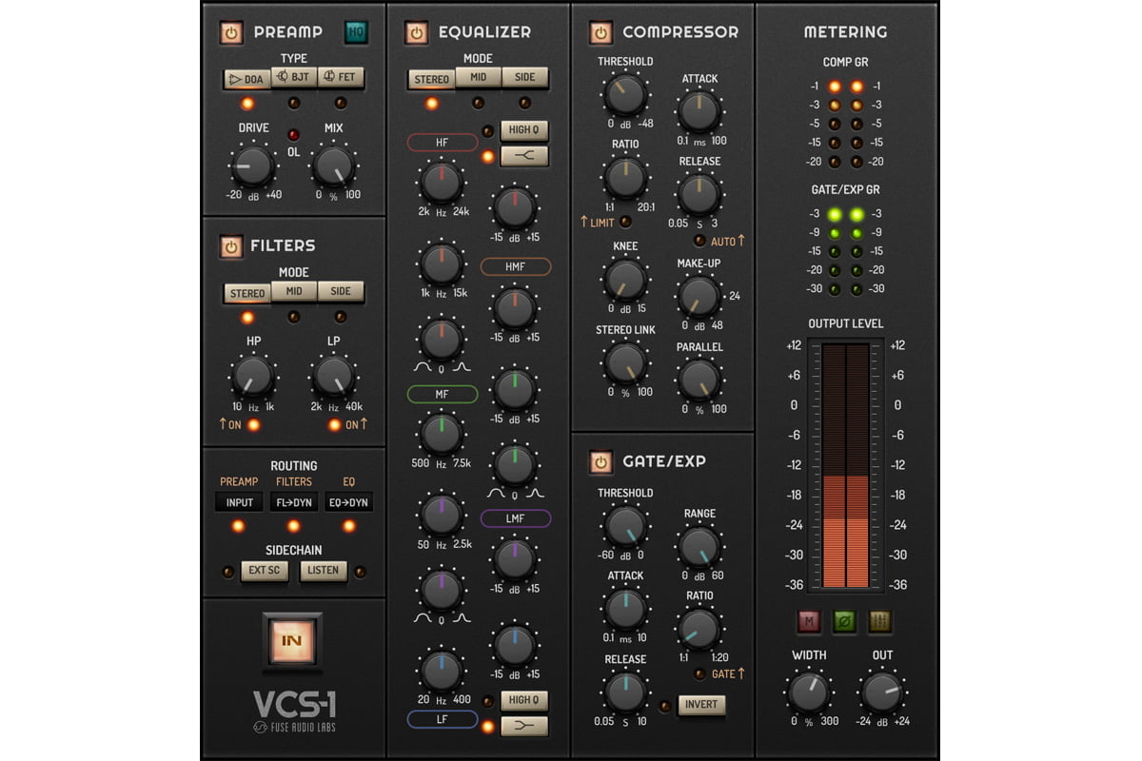Screen dimensions: 1142x761
Task: Click the Preamp DRIVE knob
Action: [x=254, y=166]
